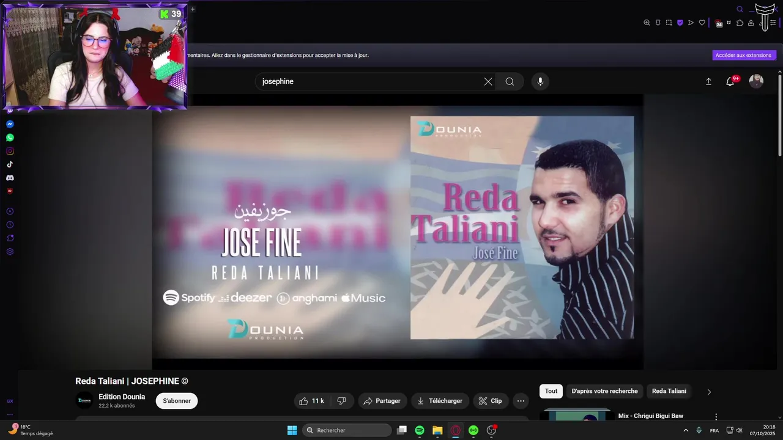The image size is (783, 440).
Task: Open WhatsApp in the browser sidebar
Action: pos(10,137)
